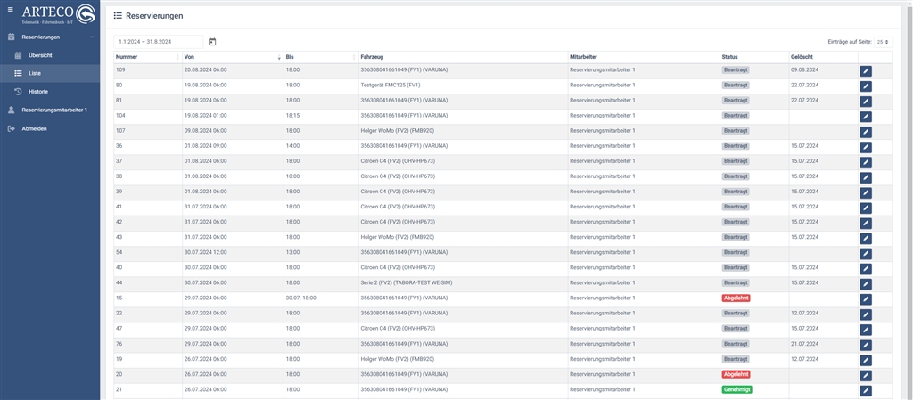The width and height of the screenshot is (913, 400).
Task: Click the Genehmigt badge of reservation 21
Action: pyautogui.click(x=736, y=389)
